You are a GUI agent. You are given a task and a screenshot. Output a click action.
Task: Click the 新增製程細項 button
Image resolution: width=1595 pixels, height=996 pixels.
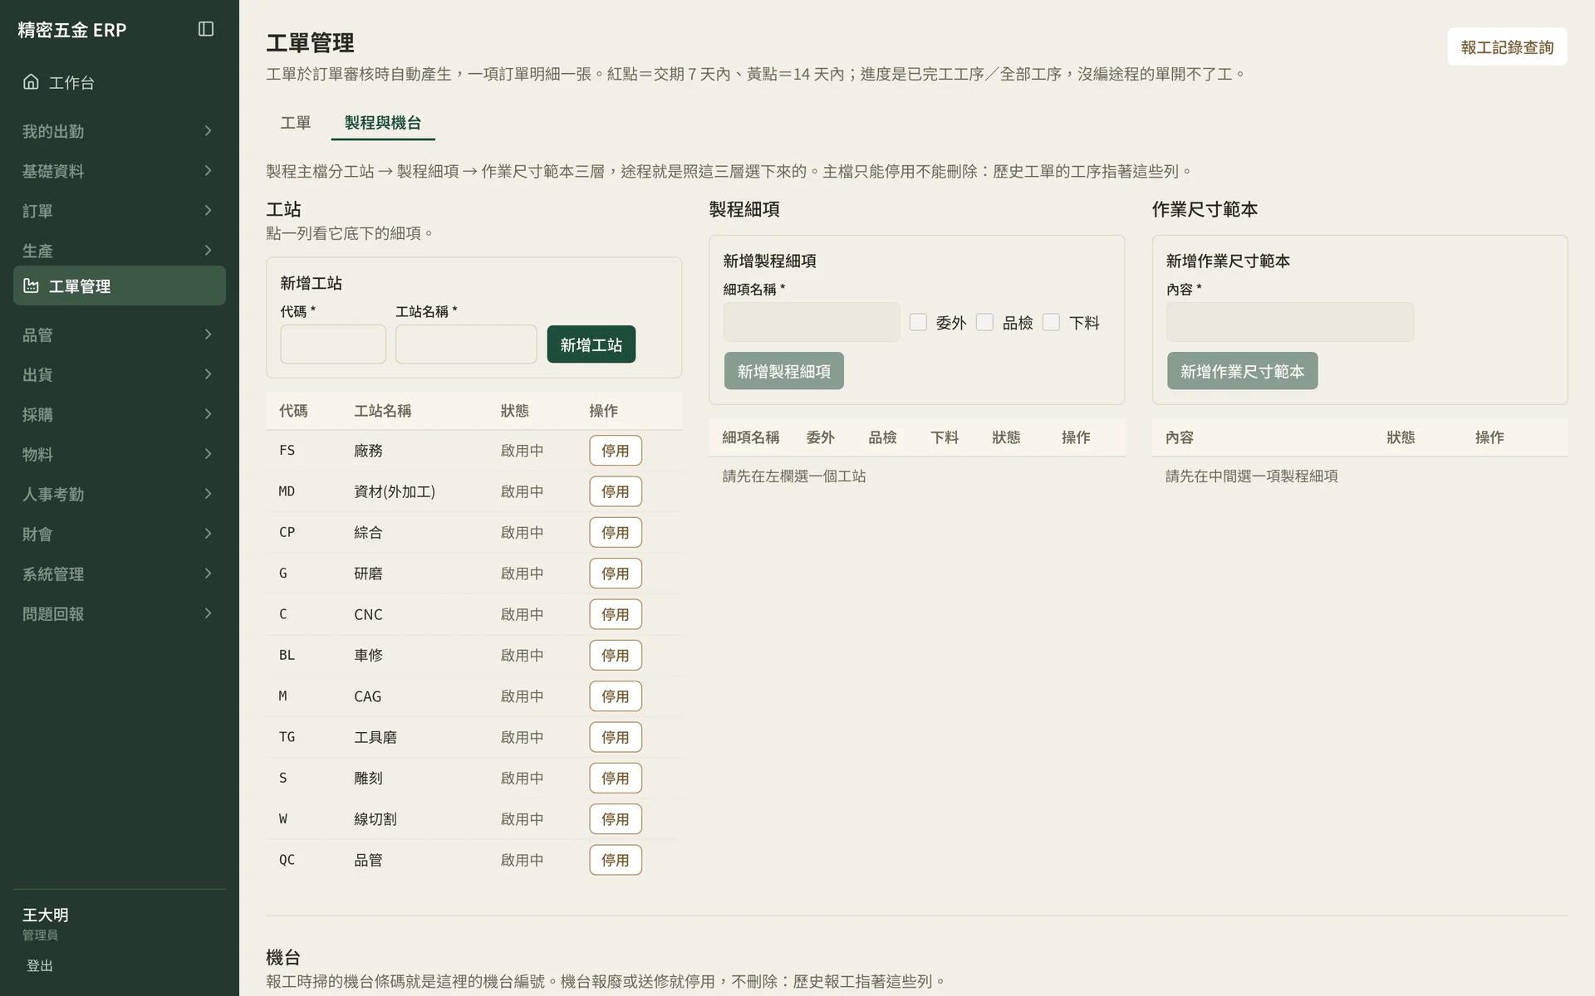pos(783,371)
